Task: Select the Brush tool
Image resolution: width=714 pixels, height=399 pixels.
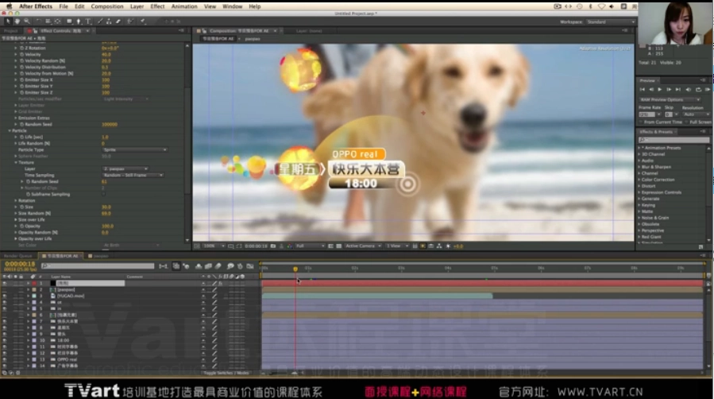Action: coord(100,21)
